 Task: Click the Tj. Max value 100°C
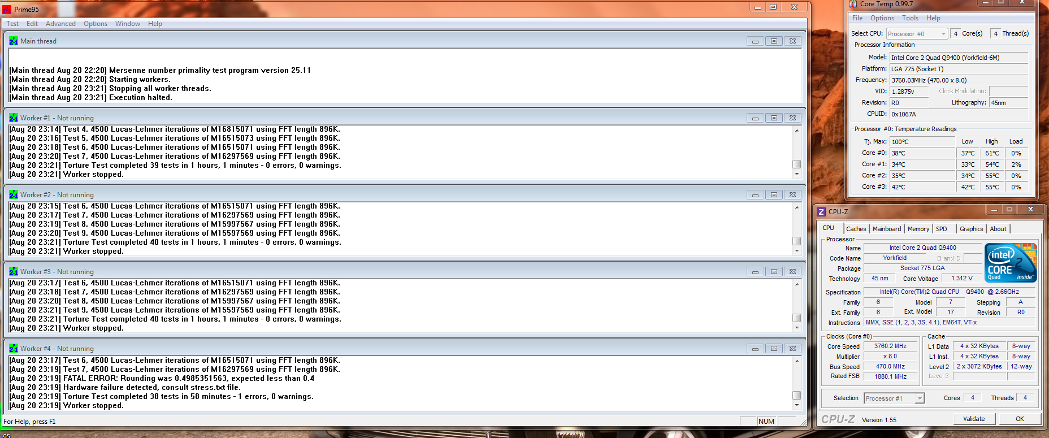(922, 142)
